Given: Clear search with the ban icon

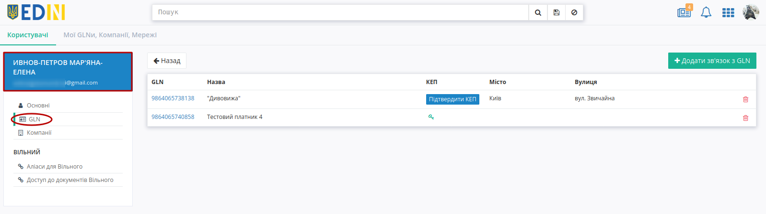Looking at the screenshot, I should (x=574, y=12).
